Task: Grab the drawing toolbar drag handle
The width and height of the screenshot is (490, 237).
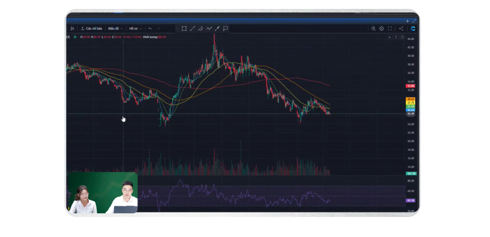Action: pos(177,28)
